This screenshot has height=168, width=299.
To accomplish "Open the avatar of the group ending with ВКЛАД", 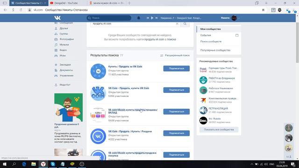I will (x=98, y=115).
